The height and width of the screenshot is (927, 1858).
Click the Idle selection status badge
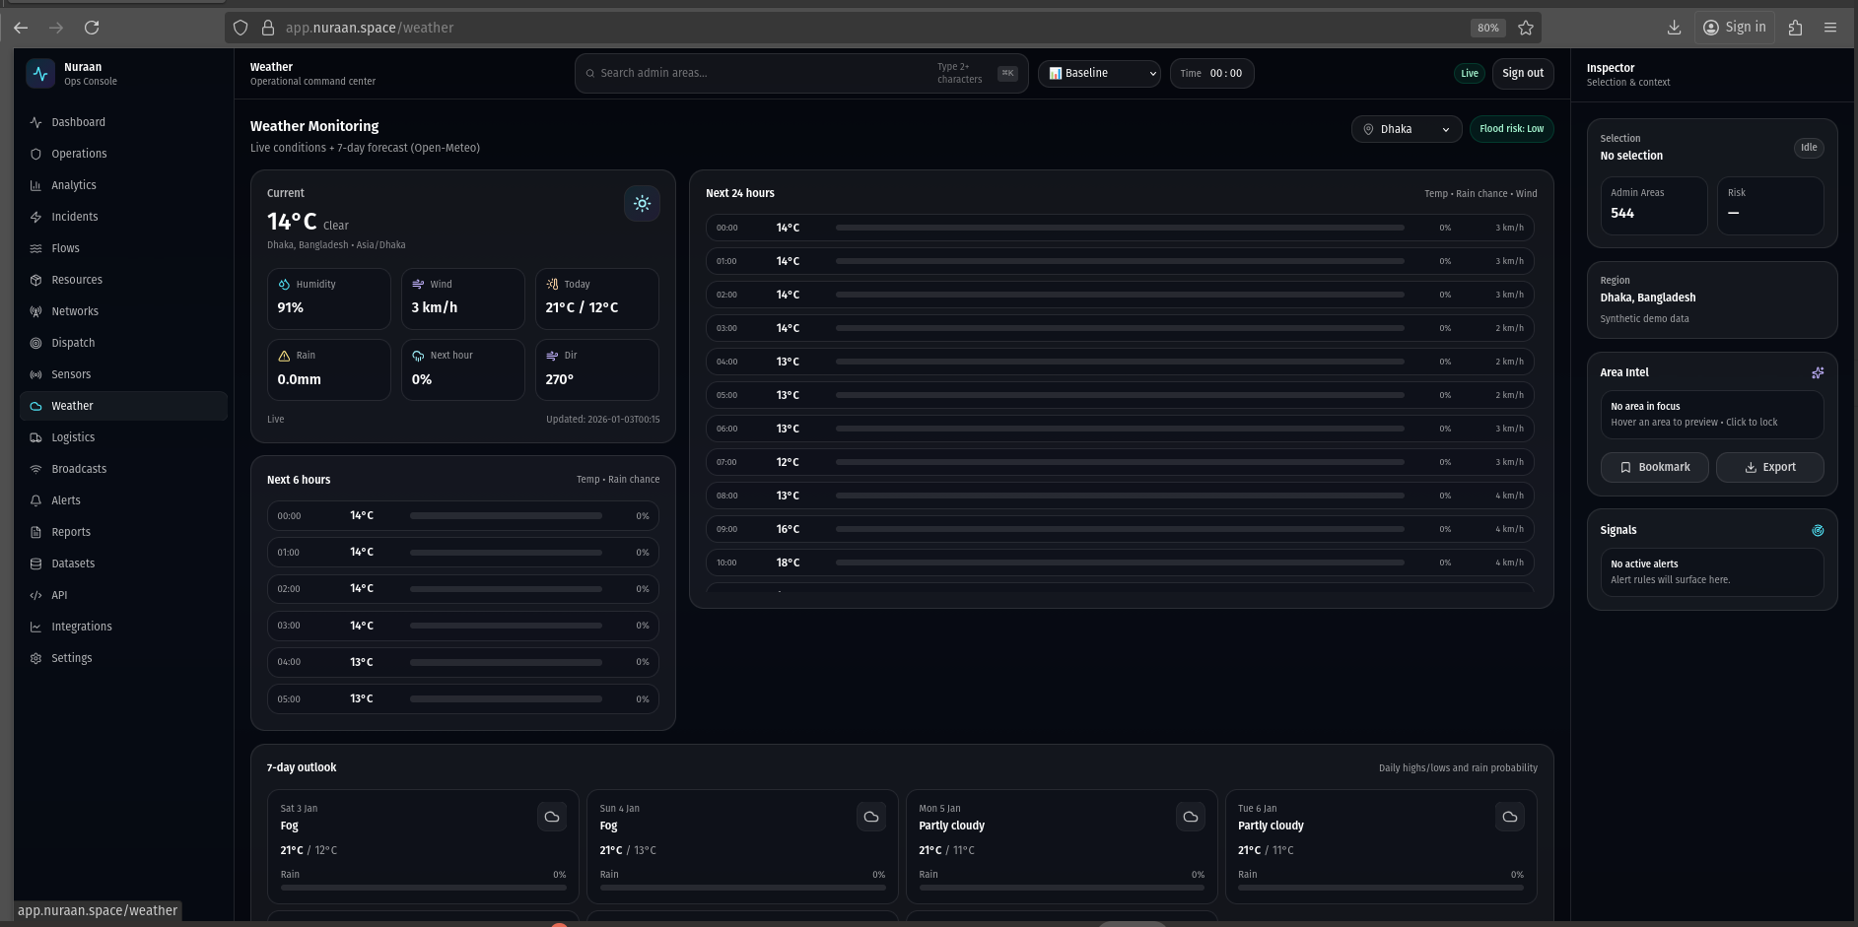(1808, 148)
